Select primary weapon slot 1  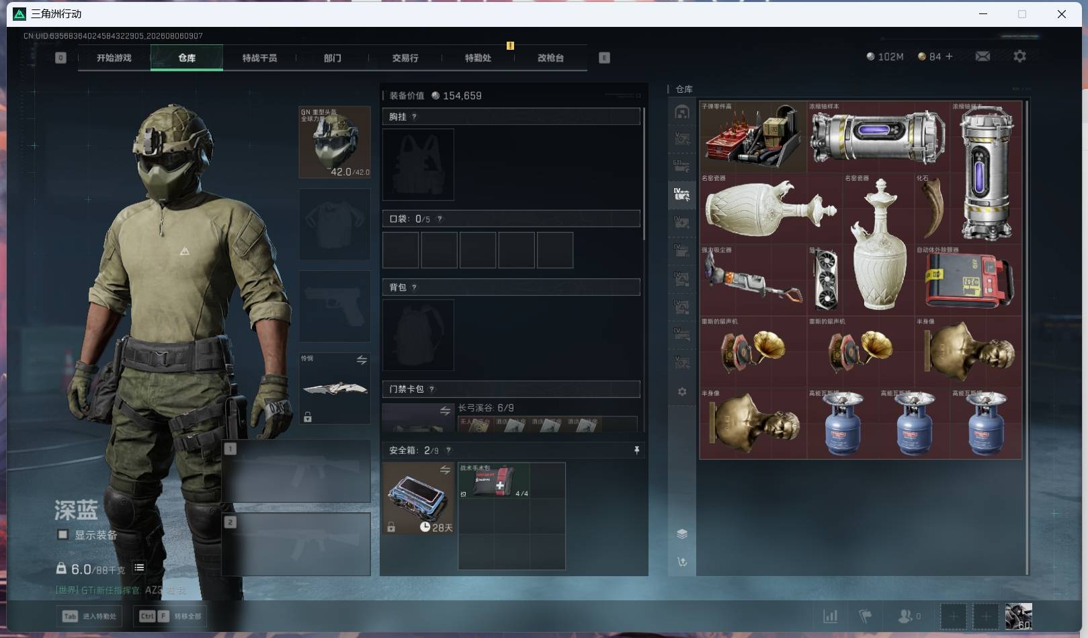(x=296, y=471)
